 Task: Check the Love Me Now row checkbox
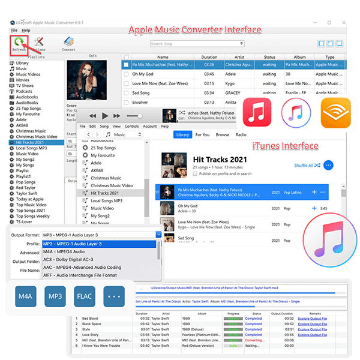(x=126, y=83)
